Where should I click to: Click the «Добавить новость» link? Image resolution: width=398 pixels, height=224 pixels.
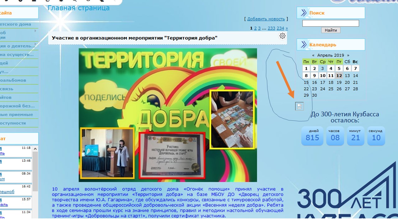[x=266, y=19]
